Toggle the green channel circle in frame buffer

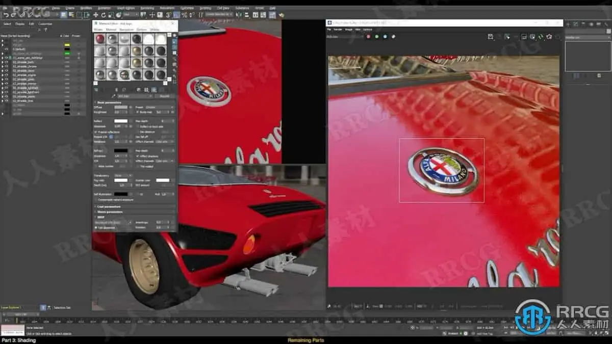tap(376, 37)
